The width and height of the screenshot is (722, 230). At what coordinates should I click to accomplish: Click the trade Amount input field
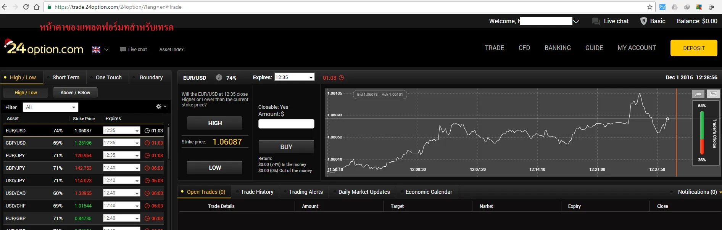(286, 124)
